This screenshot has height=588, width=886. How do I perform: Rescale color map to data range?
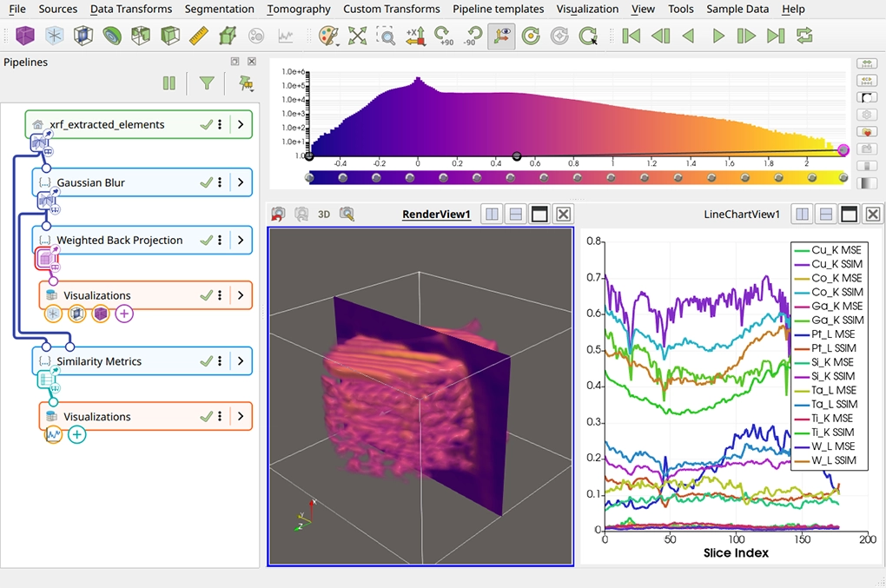[867, 63]
